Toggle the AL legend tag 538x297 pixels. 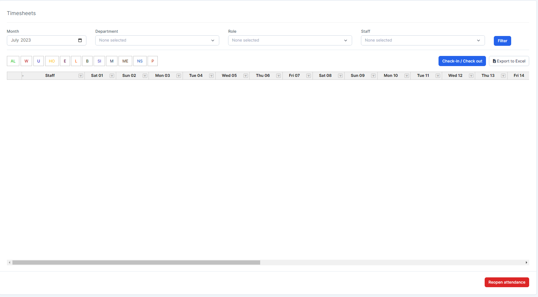click(13, 61)
